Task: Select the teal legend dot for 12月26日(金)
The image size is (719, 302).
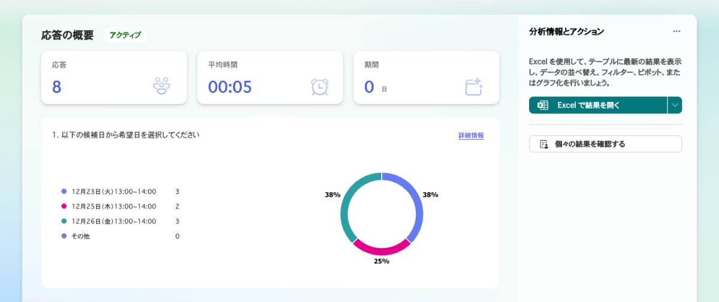Action: (x=64, y=221)
